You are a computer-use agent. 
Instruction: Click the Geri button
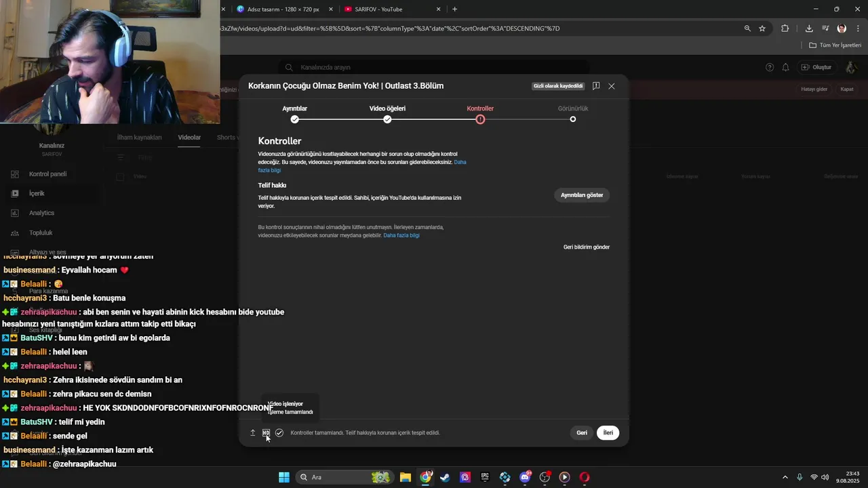click(x=582, y=432)
